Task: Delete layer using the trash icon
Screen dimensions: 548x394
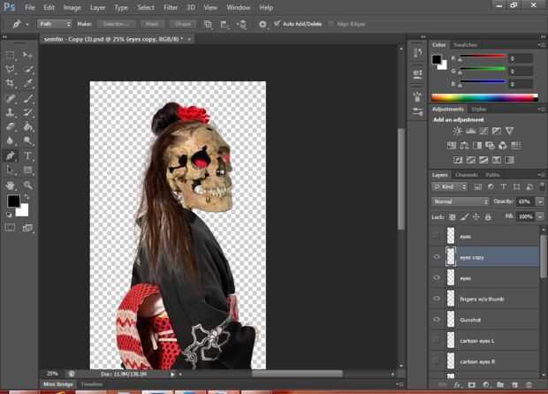Action: [x=529, y=385]
